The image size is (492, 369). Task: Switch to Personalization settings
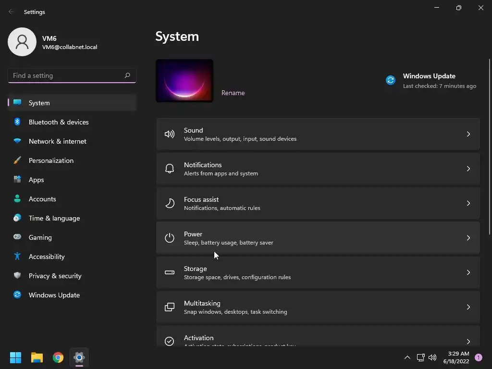click(72, 160)
